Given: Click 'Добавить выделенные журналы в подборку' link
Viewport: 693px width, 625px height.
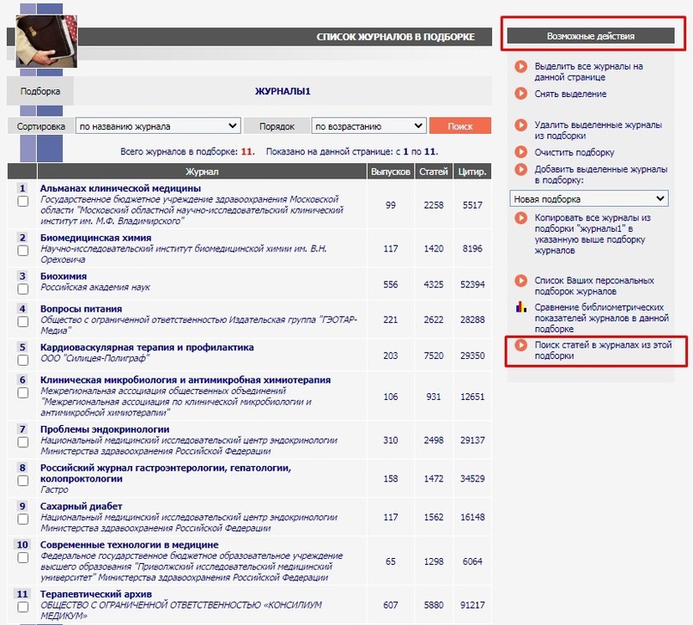Looking at the screenshot, I should point(600,174).
